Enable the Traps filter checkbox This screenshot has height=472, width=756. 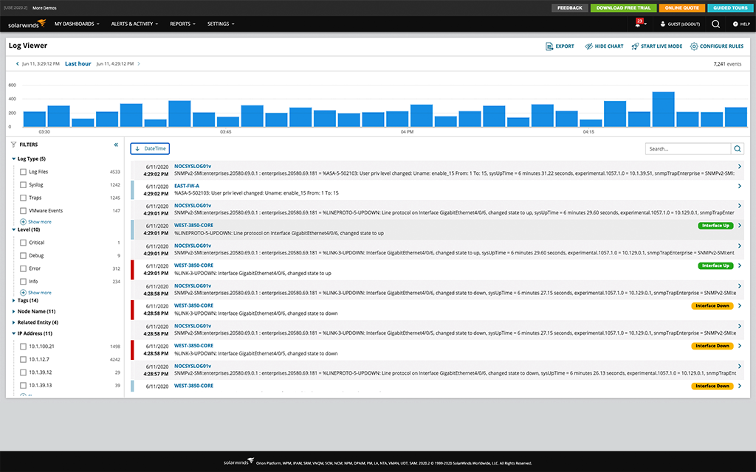pos(23,198)
